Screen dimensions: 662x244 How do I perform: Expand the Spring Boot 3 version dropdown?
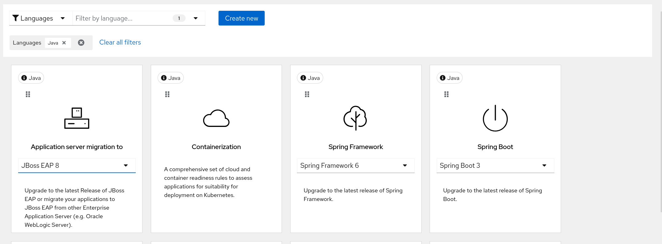click(544, 166)
